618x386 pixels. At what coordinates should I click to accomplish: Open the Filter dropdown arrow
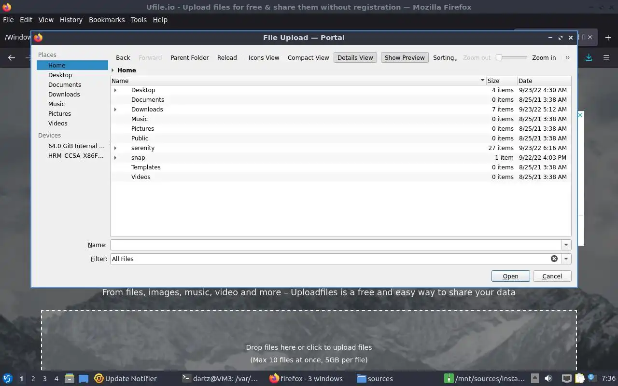click(x=566, y=259)
